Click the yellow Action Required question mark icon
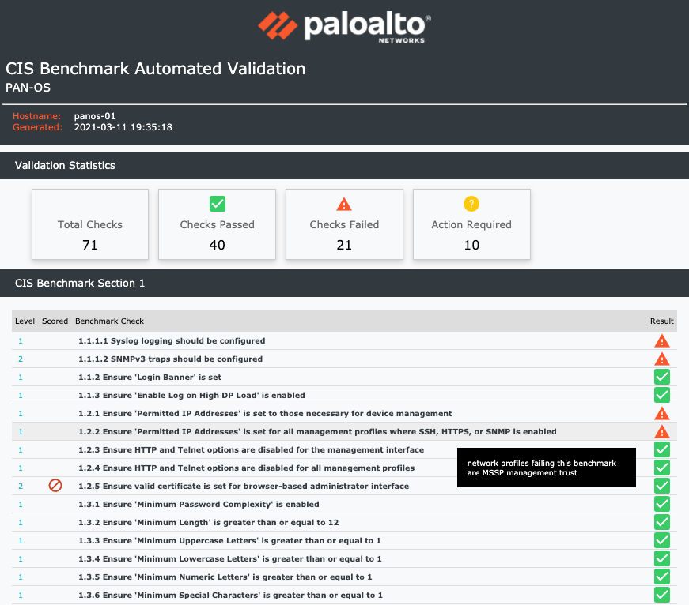 [x=471, y=204]
